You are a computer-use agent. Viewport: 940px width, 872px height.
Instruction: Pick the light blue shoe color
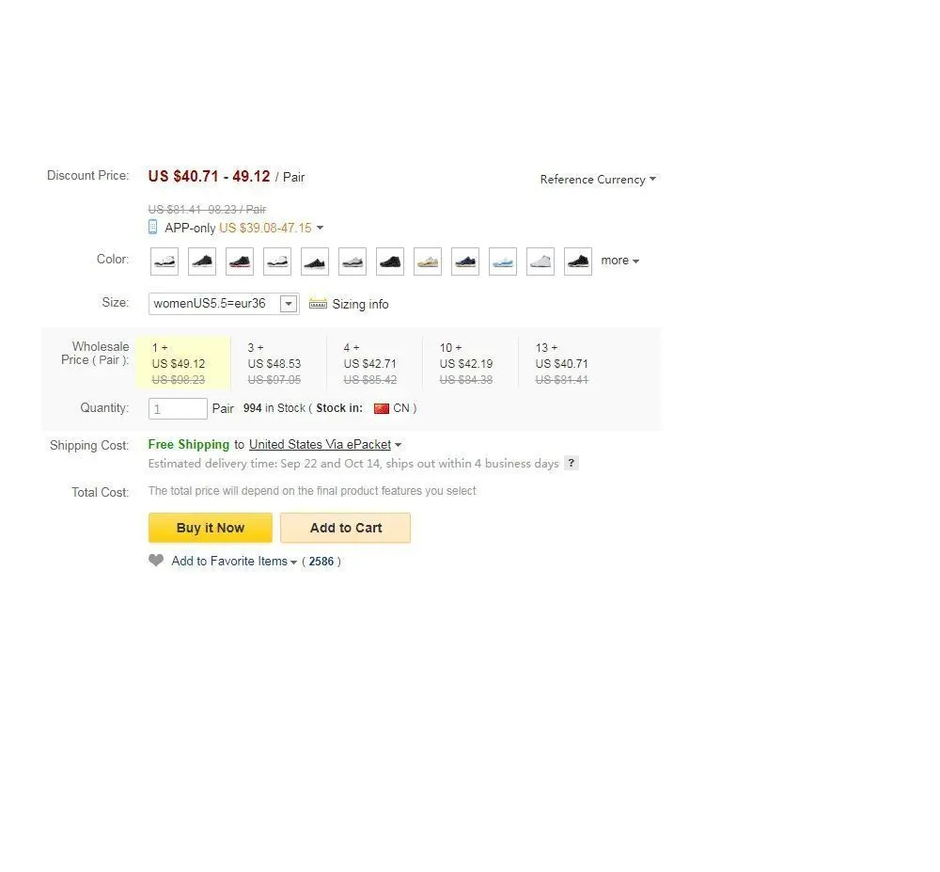[x=503, y=262]
